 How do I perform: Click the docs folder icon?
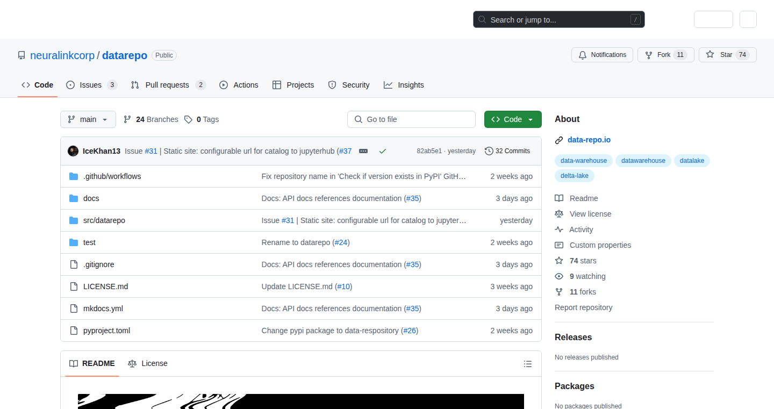74,198
